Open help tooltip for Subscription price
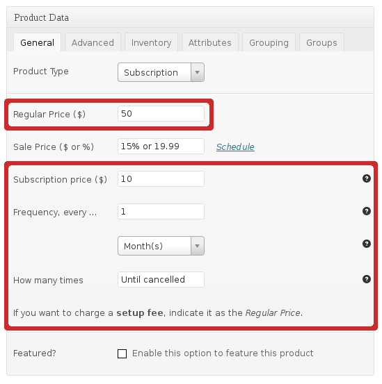 [366, 178]
